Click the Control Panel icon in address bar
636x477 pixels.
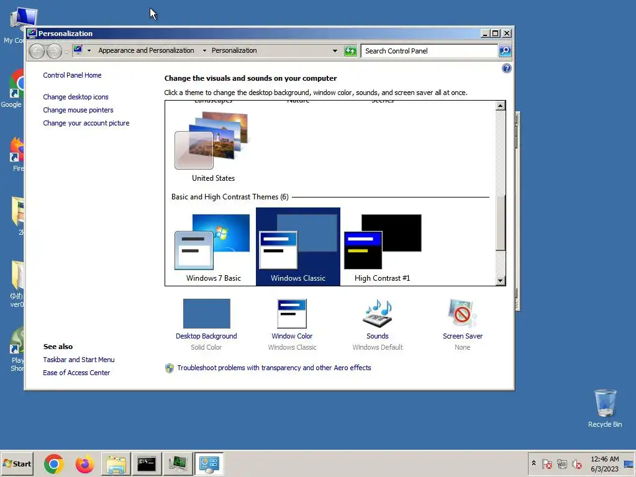[78, 50]
